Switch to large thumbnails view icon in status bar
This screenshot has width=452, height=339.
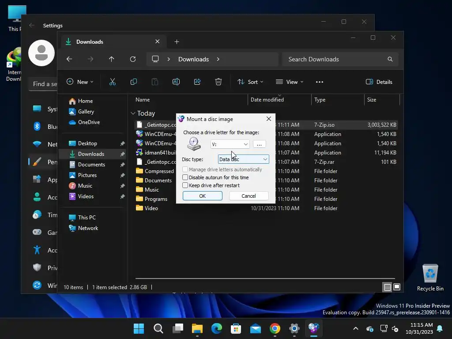[397, 287]
